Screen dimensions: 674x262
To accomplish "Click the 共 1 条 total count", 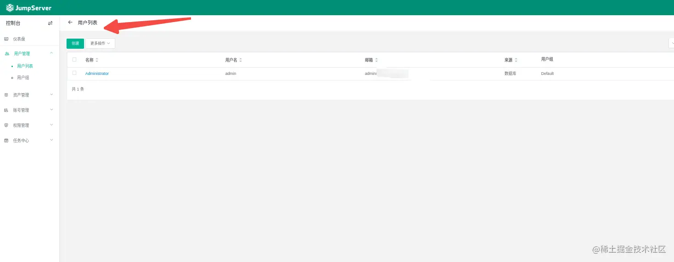I will (78, 89).
